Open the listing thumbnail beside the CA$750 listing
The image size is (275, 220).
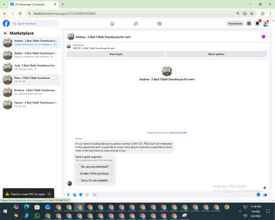click(x=69, y=46)
